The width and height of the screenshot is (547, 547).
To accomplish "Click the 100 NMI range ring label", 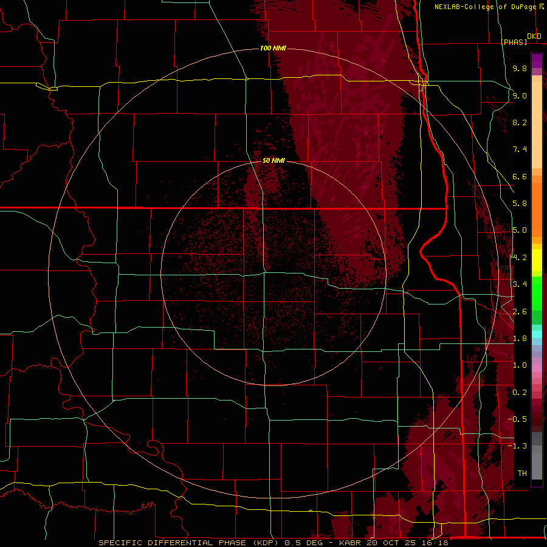I will [x=273, y=48].
